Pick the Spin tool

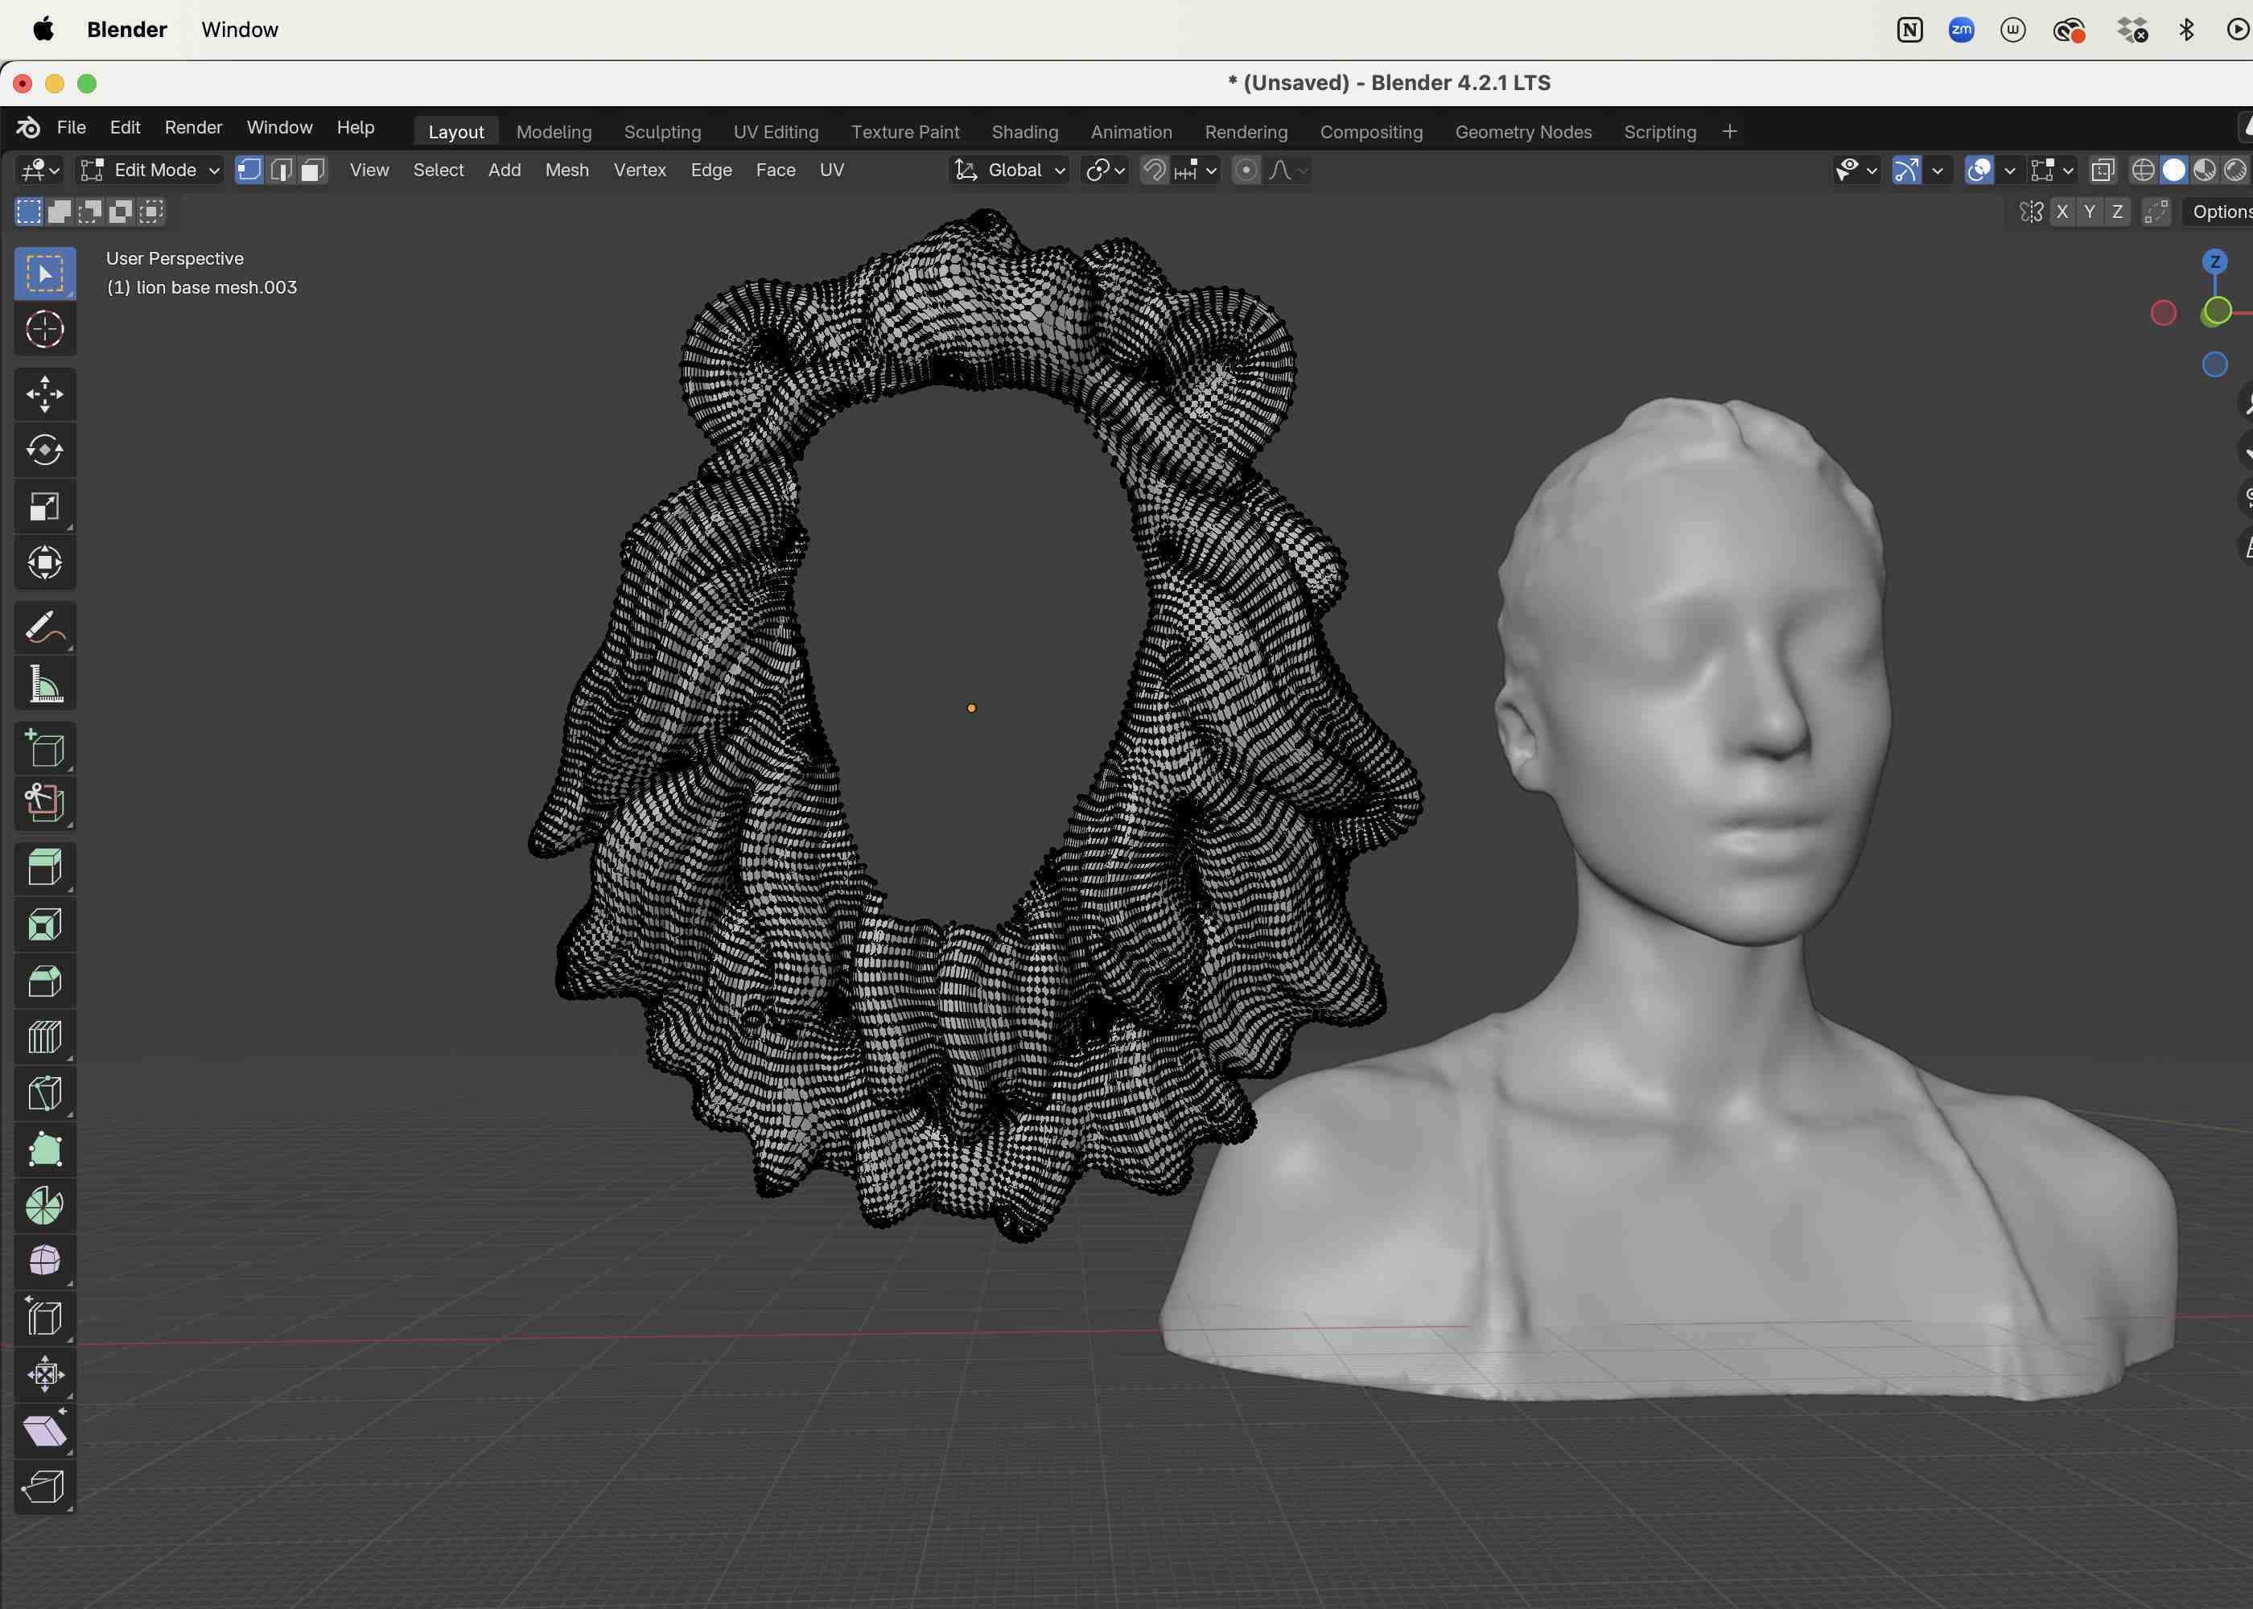[x=44, y=1206]
